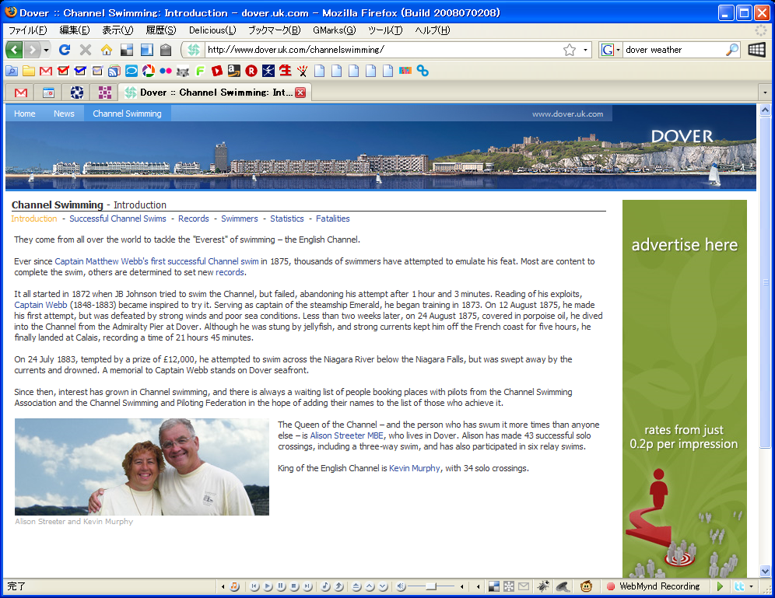Screen dimensions: 775x598
Task: Open the Flickr bookmark icon
Action: point(166,71)
